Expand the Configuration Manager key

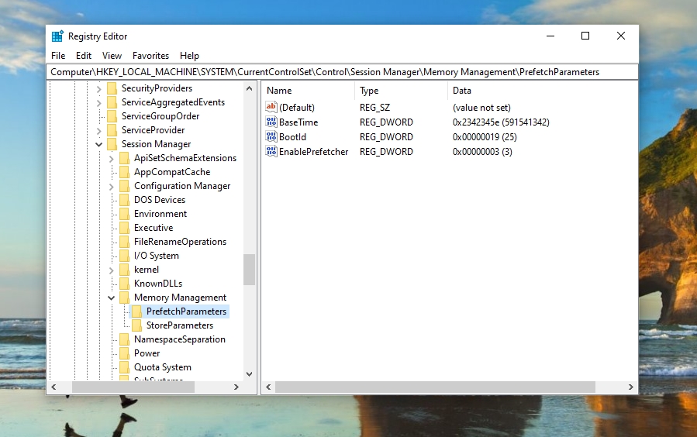click(x=111, y=187)
